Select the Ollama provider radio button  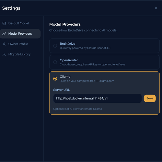coord(55,79)
